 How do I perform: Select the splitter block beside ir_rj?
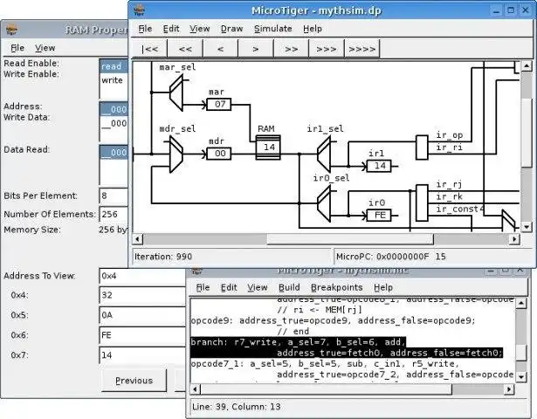pos(422,203)
